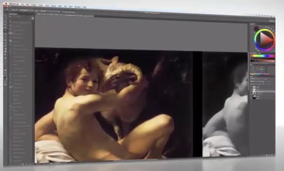284x171 pixels.
Task: Open the Apple menu
Action: pyautogui.click(x=6, y=4)
